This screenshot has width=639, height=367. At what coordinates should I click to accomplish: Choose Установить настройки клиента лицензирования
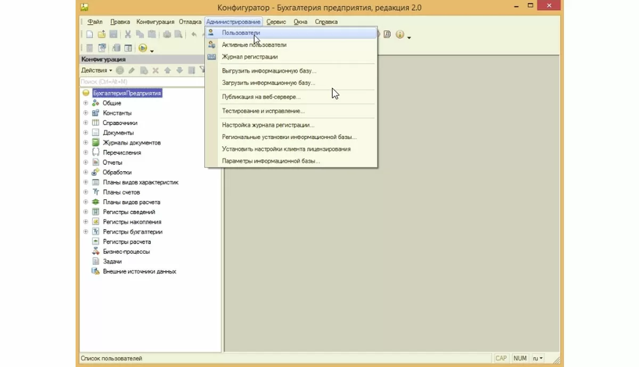click(x=291, y=149)
